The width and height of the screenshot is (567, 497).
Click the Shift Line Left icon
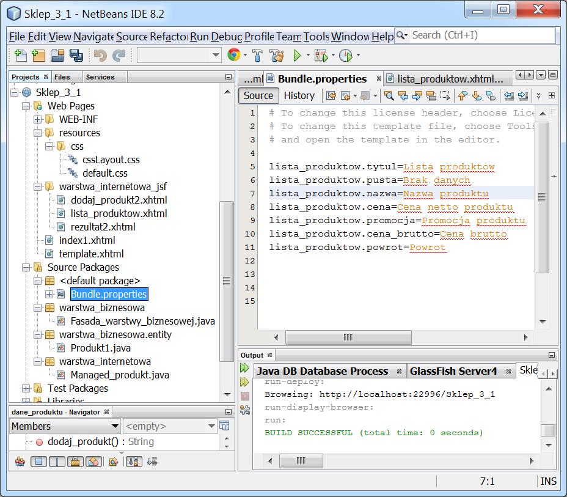(x=509, y=95)
